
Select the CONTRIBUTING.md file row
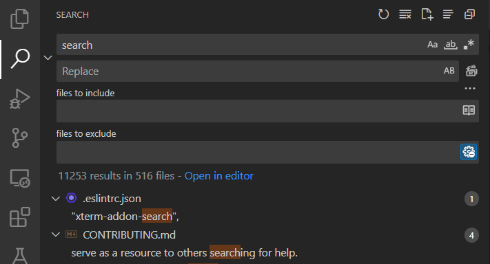click(265, 234)
